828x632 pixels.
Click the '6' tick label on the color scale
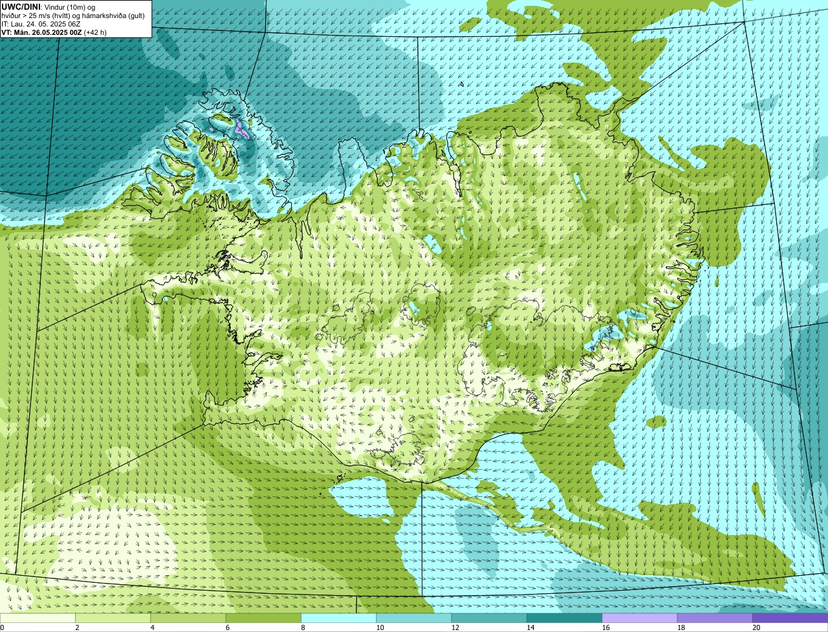tap(226, 627)
